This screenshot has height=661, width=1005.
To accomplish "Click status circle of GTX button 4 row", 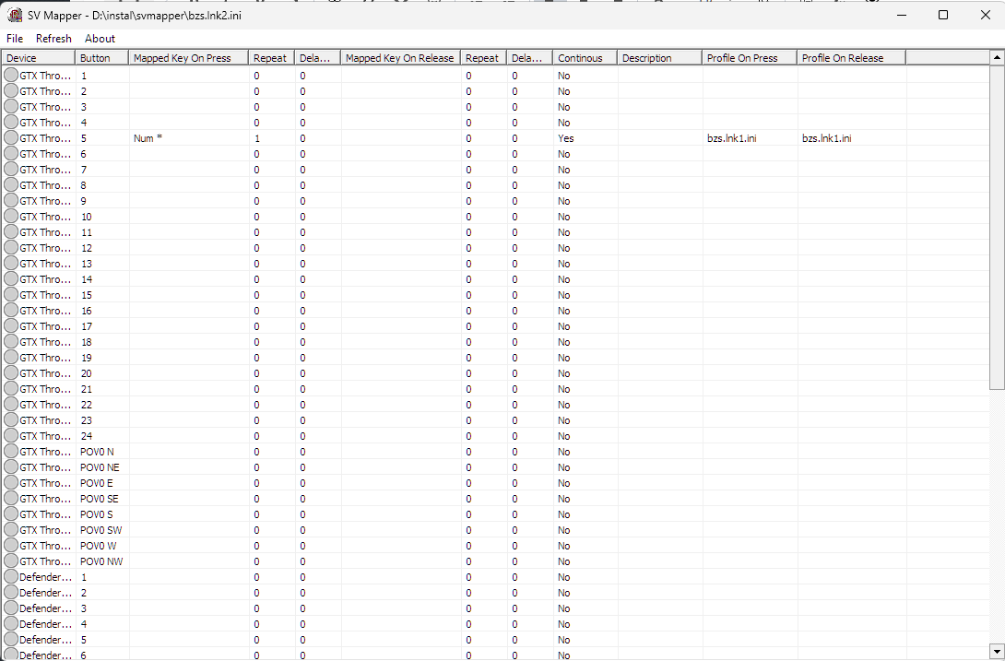I will 11,123.
